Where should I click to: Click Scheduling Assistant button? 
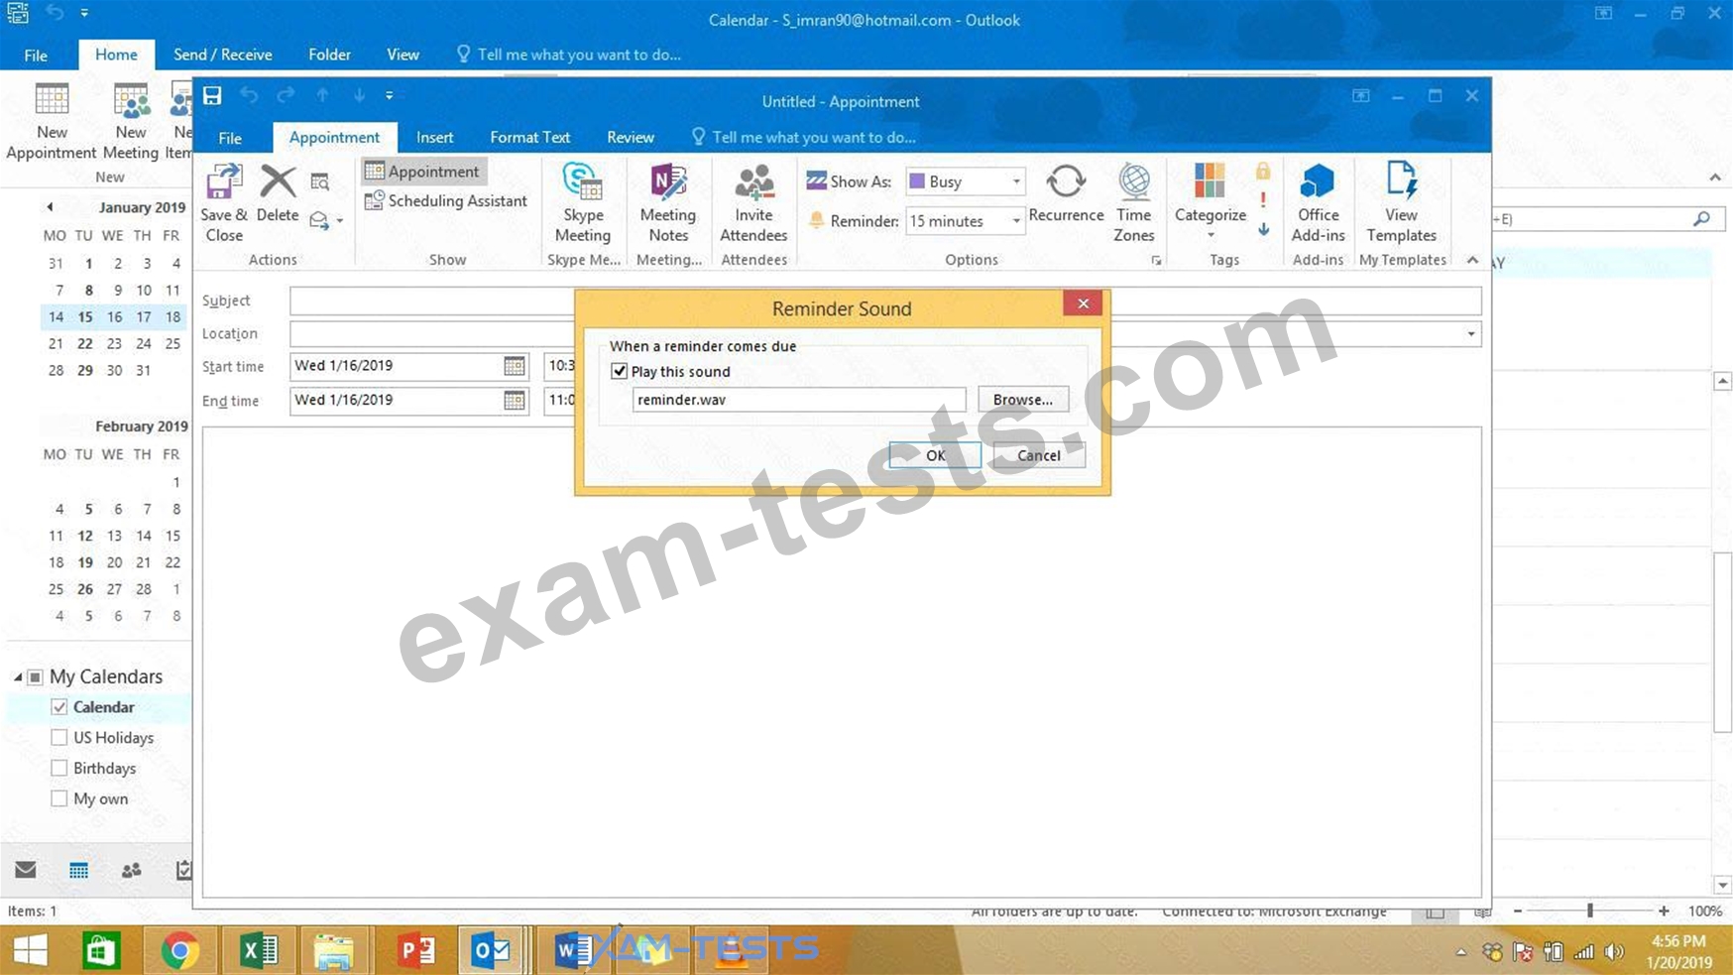(446, 200)
